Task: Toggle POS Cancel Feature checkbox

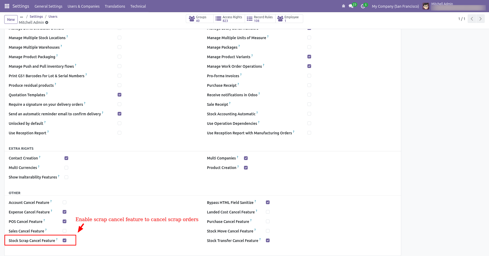Action: point(64,221)
